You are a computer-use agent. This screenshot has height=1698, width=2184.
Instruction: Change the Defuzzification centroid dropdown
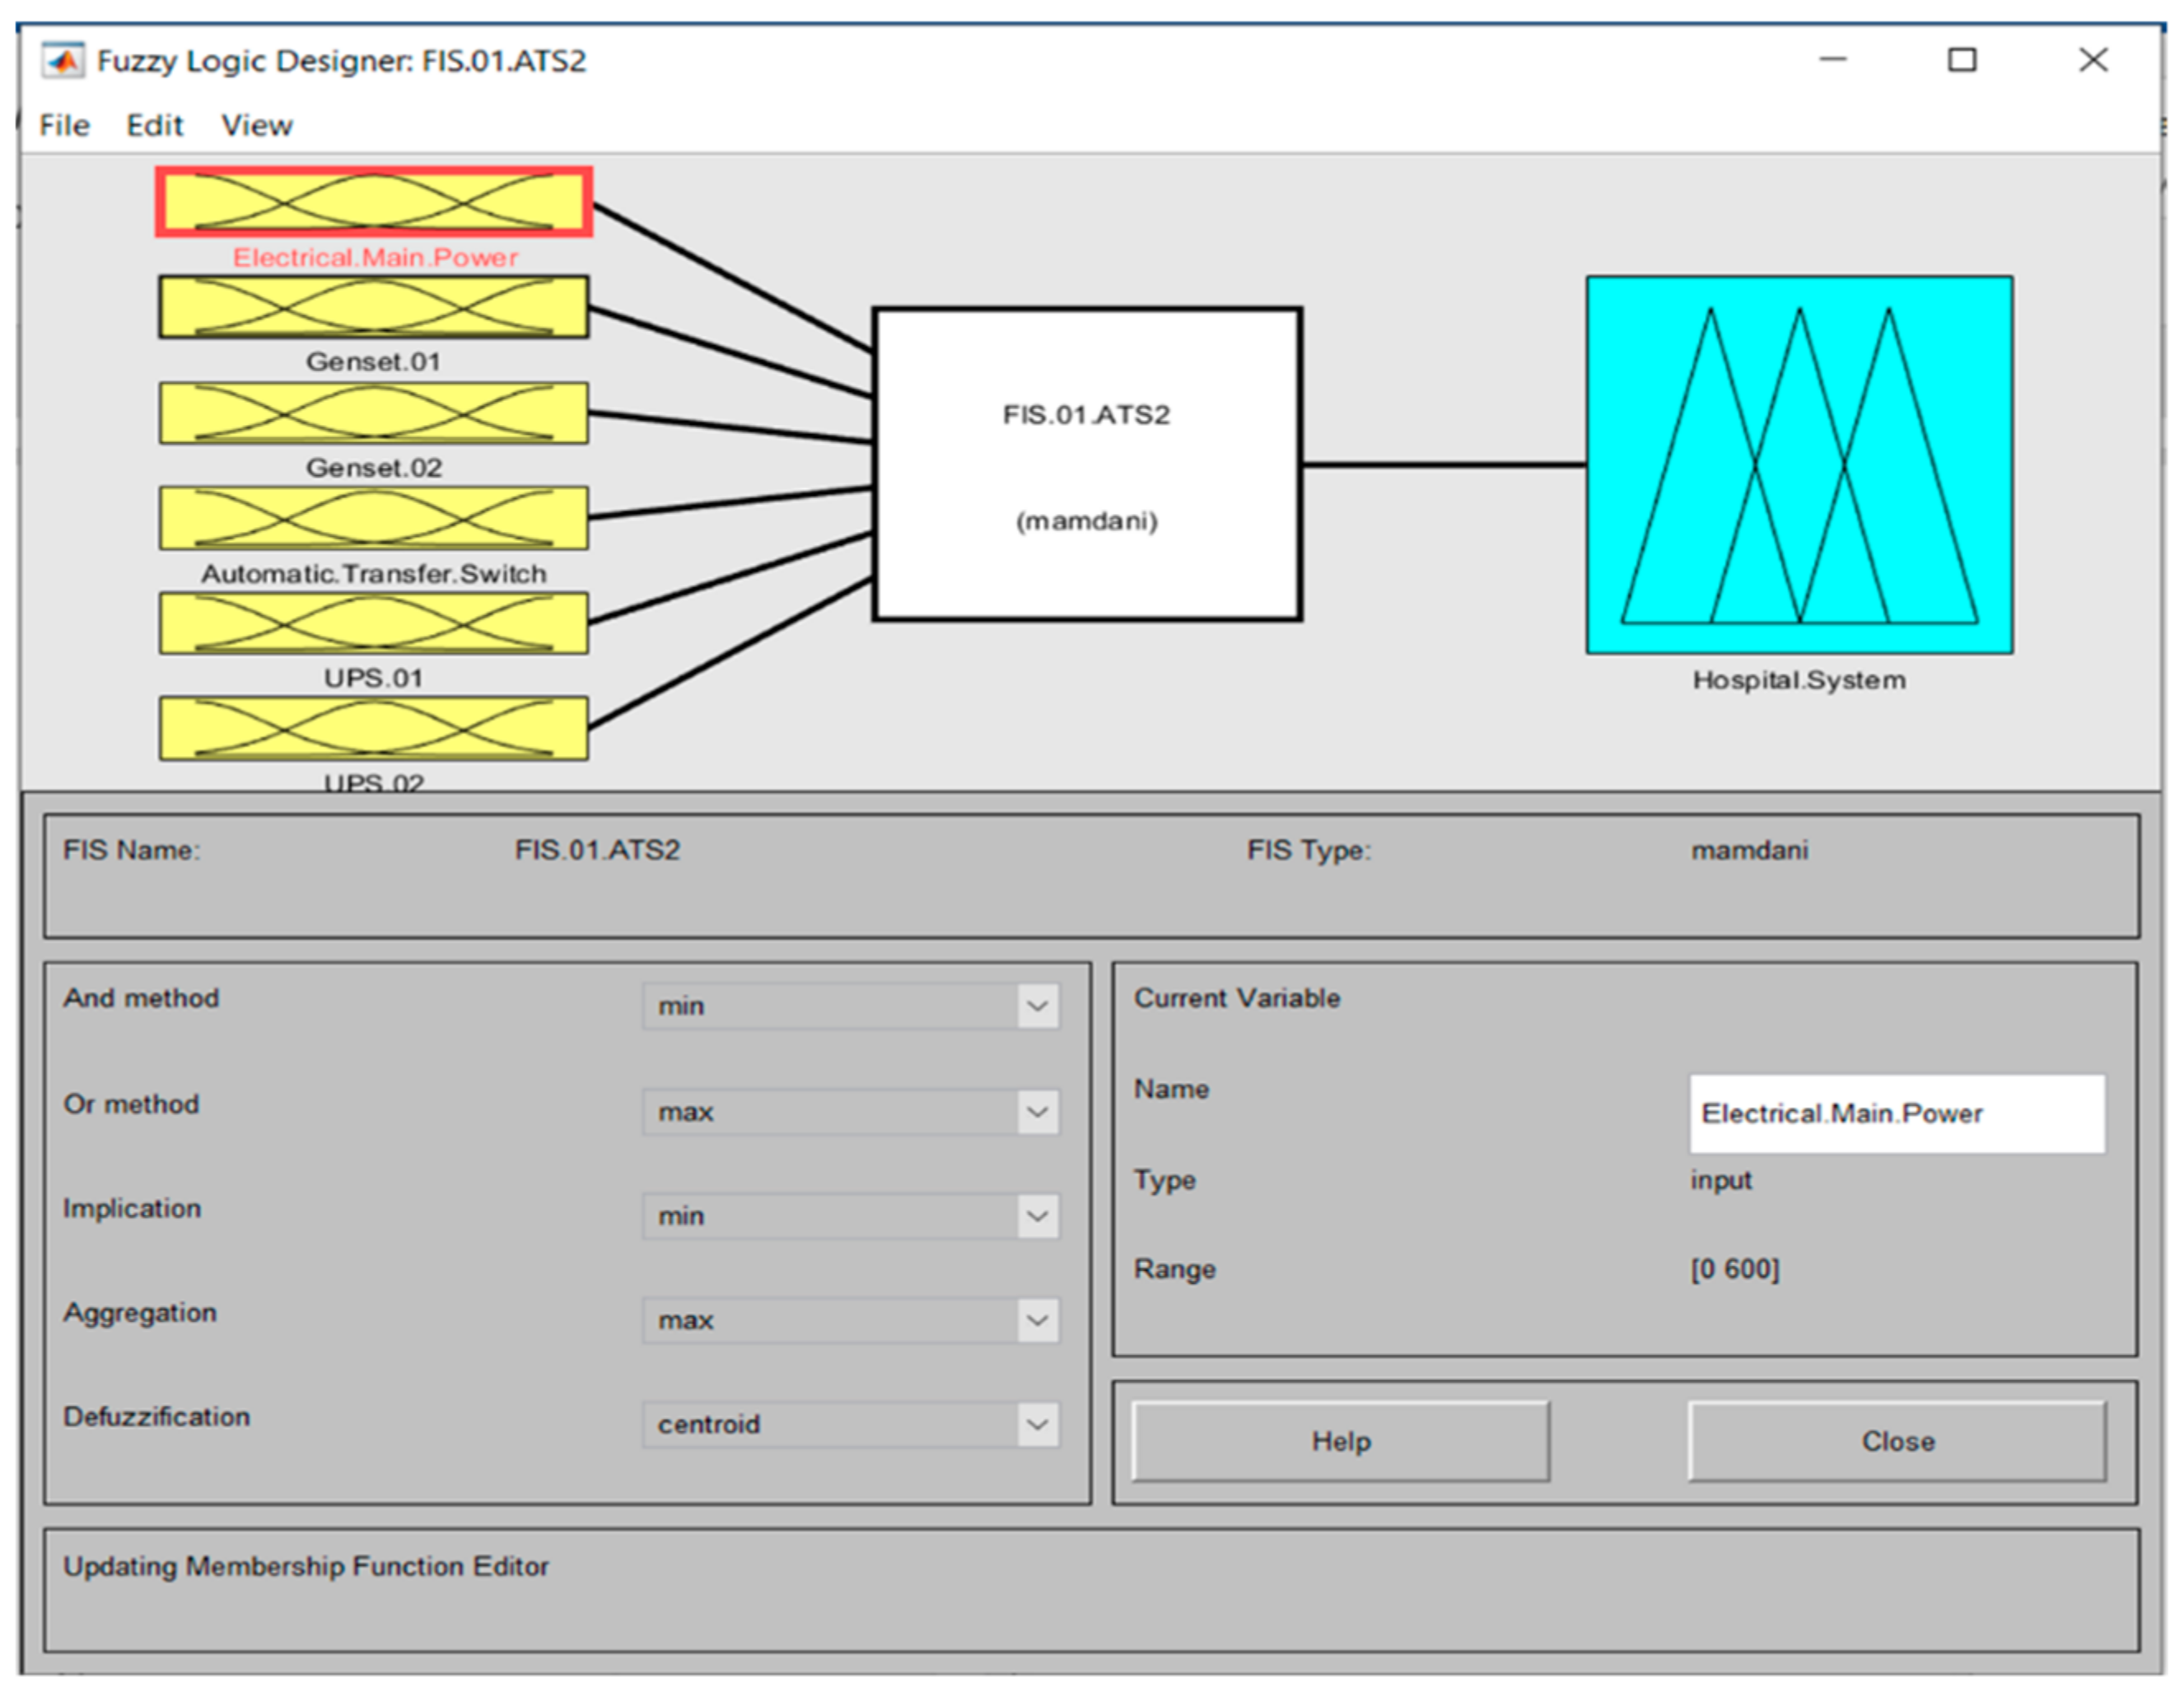850,1424
